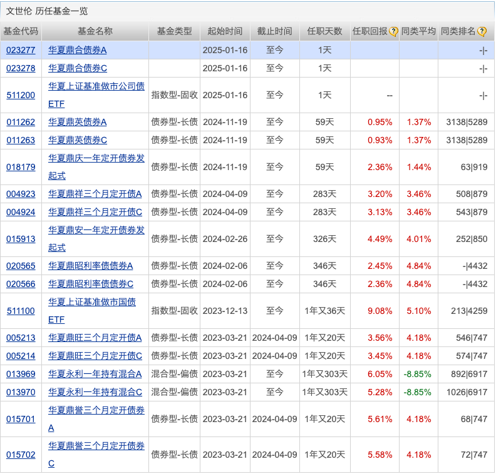Select 4.49% return of 015913 row
Image resolution: width=496 pixels, height=474 pixels.
[380, 239]
